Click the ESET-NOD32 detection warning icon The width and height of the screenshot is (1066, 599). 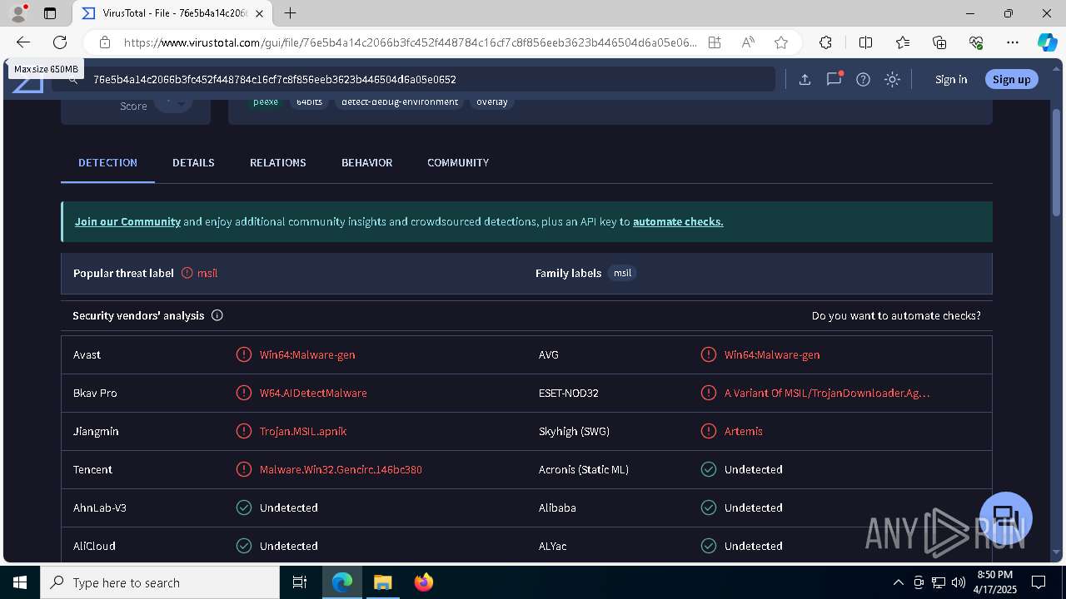click(709, 393)
